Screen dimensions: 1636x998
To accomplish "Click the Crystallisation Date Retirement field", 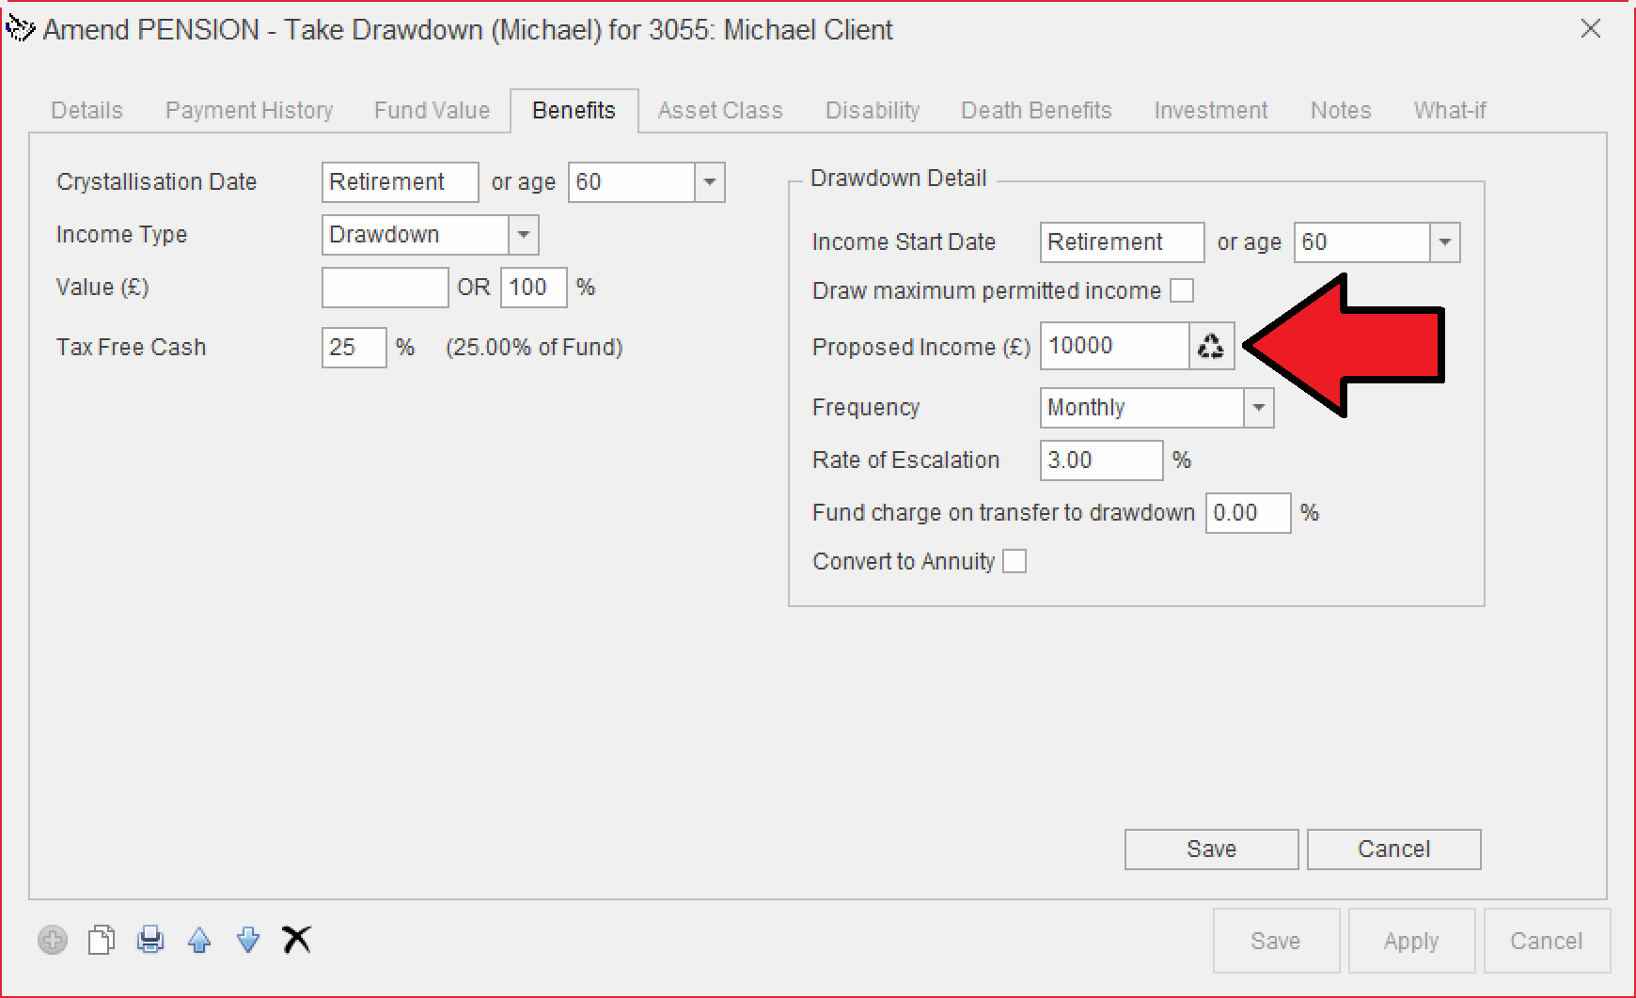I will 401,181.
